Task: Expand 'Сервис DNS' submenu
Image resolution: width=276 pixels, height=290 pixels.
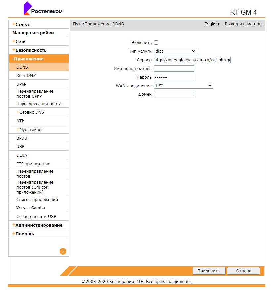Action: coord(31,112)
